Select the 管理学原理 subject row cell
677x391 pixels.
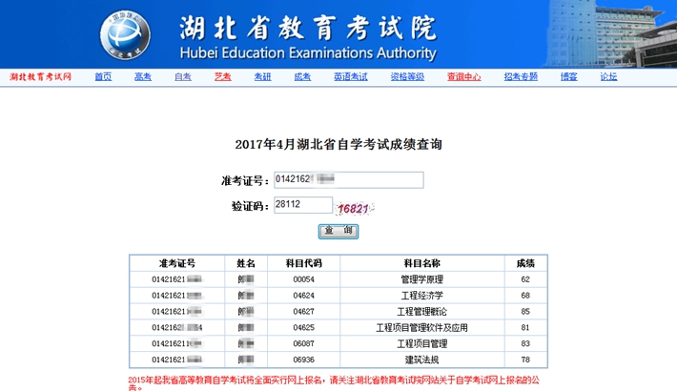coord(423,278)
